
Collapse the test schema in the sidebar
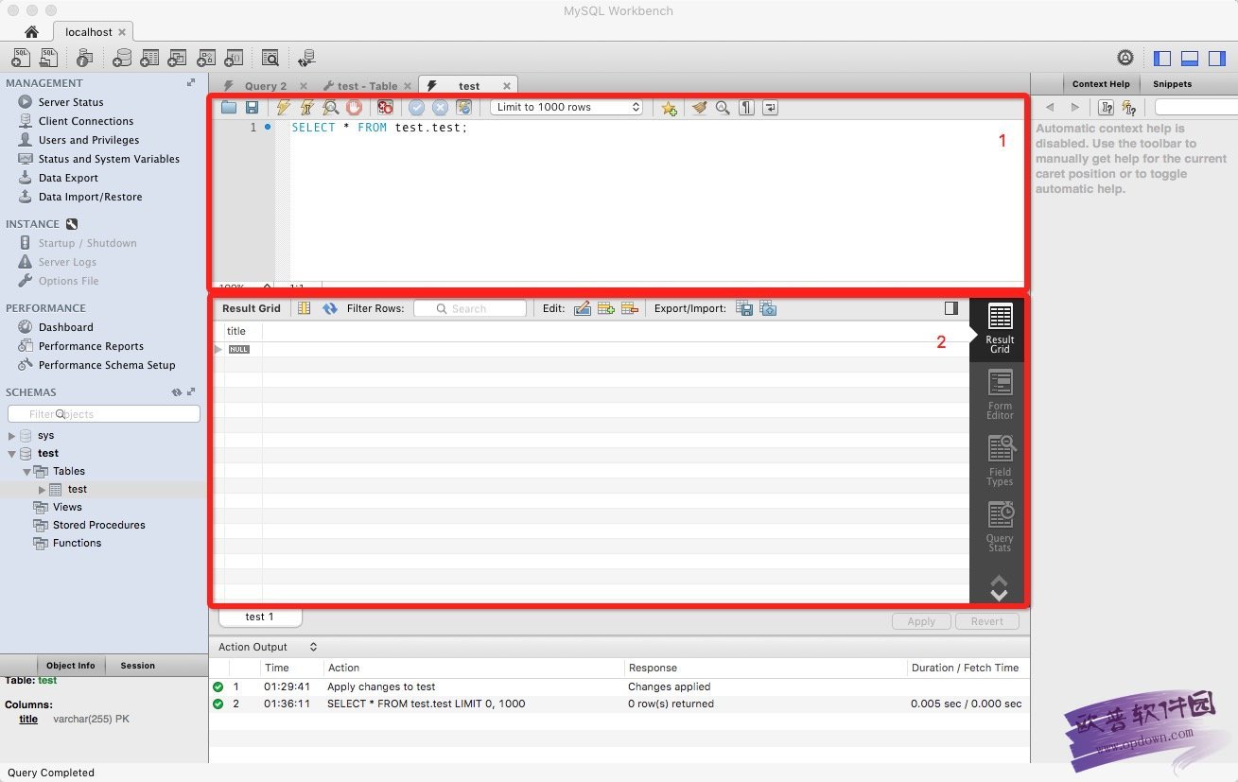[x=13, y=453]
